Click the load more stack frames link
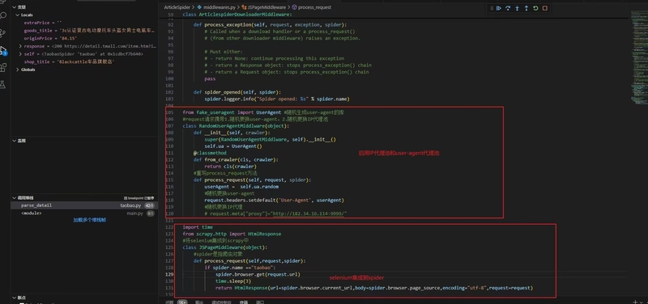The image size is (648, 304). click(90, 220)
